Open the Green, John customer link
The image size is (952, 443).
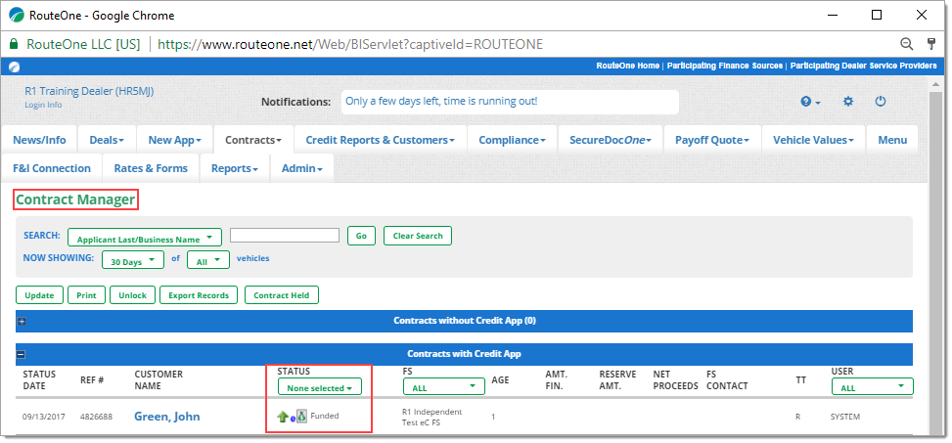coord(167,417)
